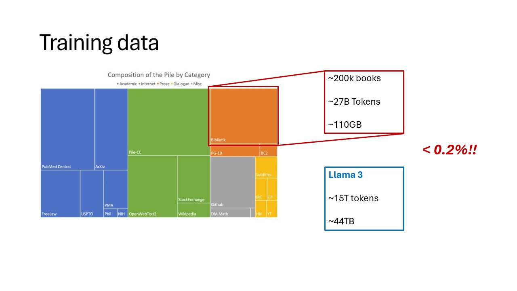Click the PG-19 treemap block
Screen dimensions: 517x291
click(235, 151)
